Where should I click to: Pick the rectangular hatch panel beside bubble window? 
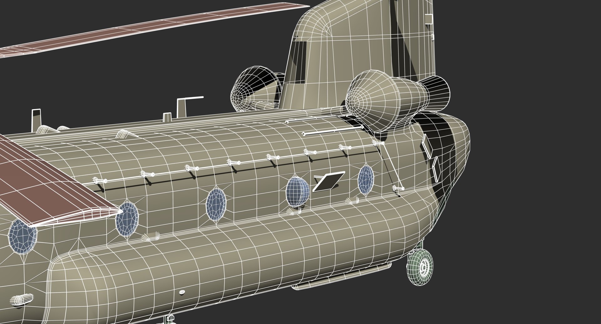tap(329, 181)
